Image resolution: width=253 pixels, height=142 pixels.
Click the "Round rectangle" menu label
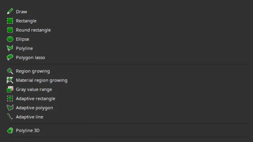(33, 30)
